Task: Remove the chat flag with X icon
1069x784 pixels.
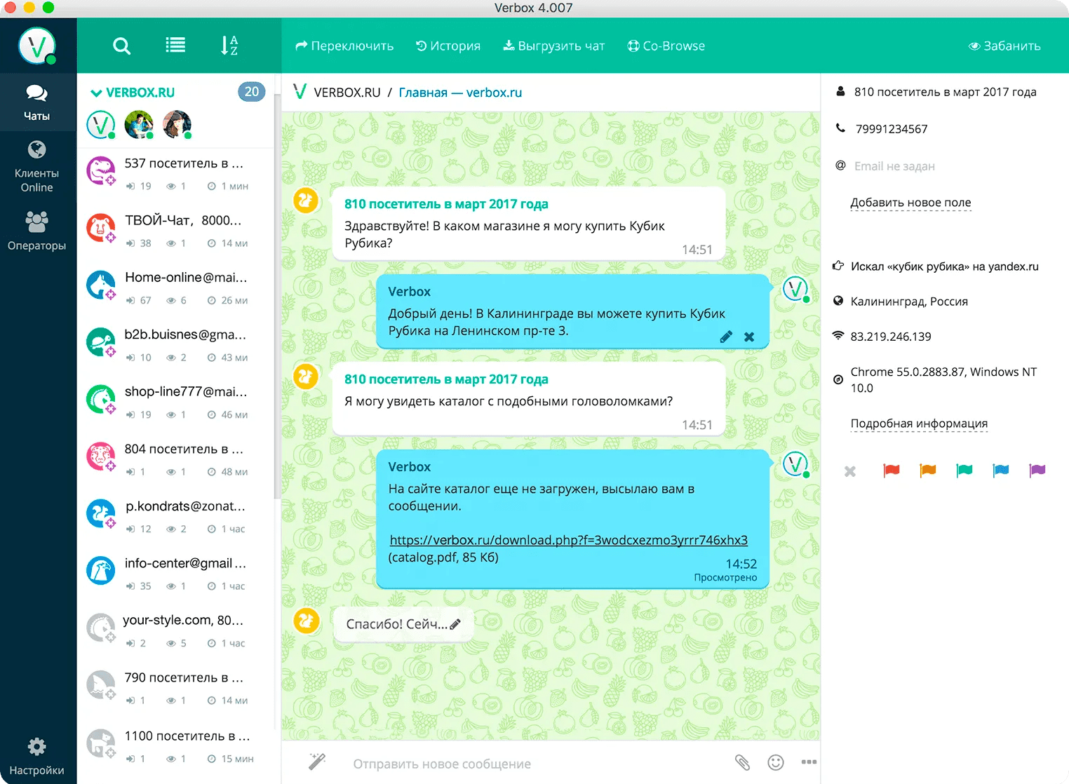Action: point(850,471)
